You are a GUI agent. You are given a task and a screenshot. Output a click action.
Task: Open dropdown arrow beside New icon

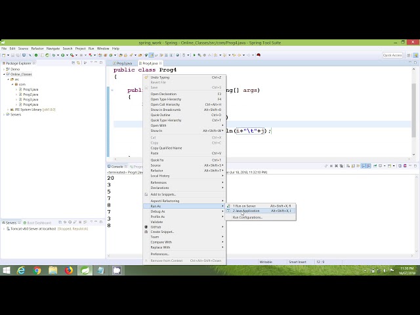tap(8, 55)
